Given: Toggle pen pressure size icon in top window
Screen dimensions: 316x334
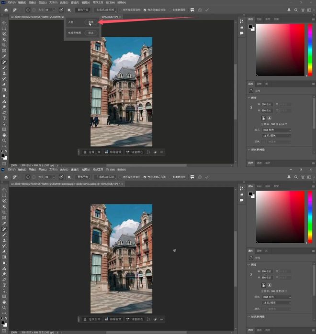Looking at the screenshot, I should pos(61,10).
